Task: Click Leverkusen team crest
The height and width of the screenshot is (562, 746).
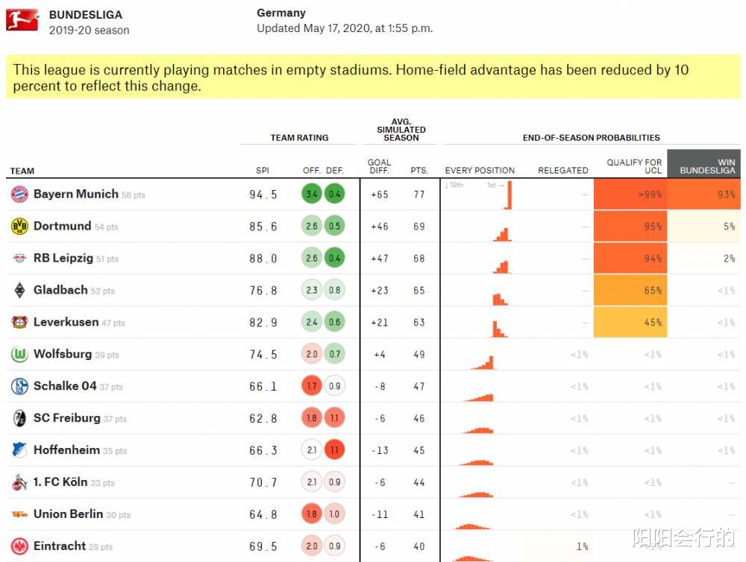Action: (x=19, y=323)
